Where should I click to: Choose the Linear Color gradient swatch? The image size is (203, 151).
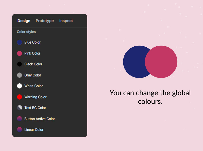click(20, 129)
